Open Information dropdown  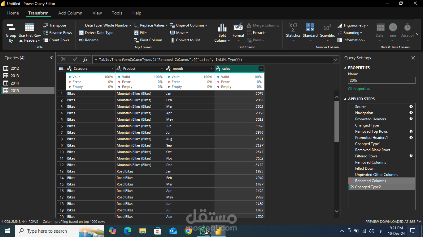click(x=351, y=40)
